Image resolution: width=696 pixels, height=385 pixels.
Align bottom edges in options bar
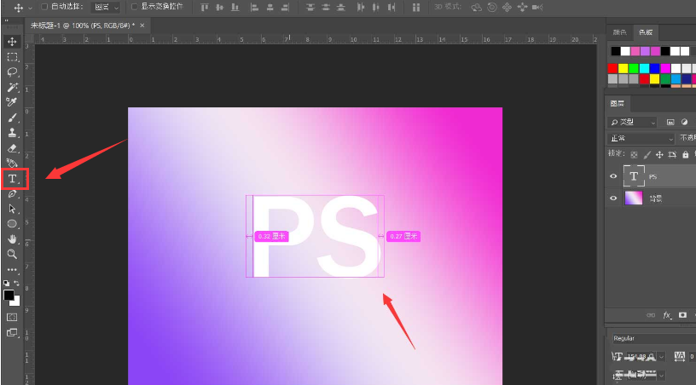[x=235, y=7]
